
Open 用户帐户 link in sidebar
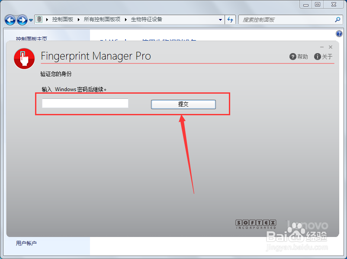coord(26,243)
